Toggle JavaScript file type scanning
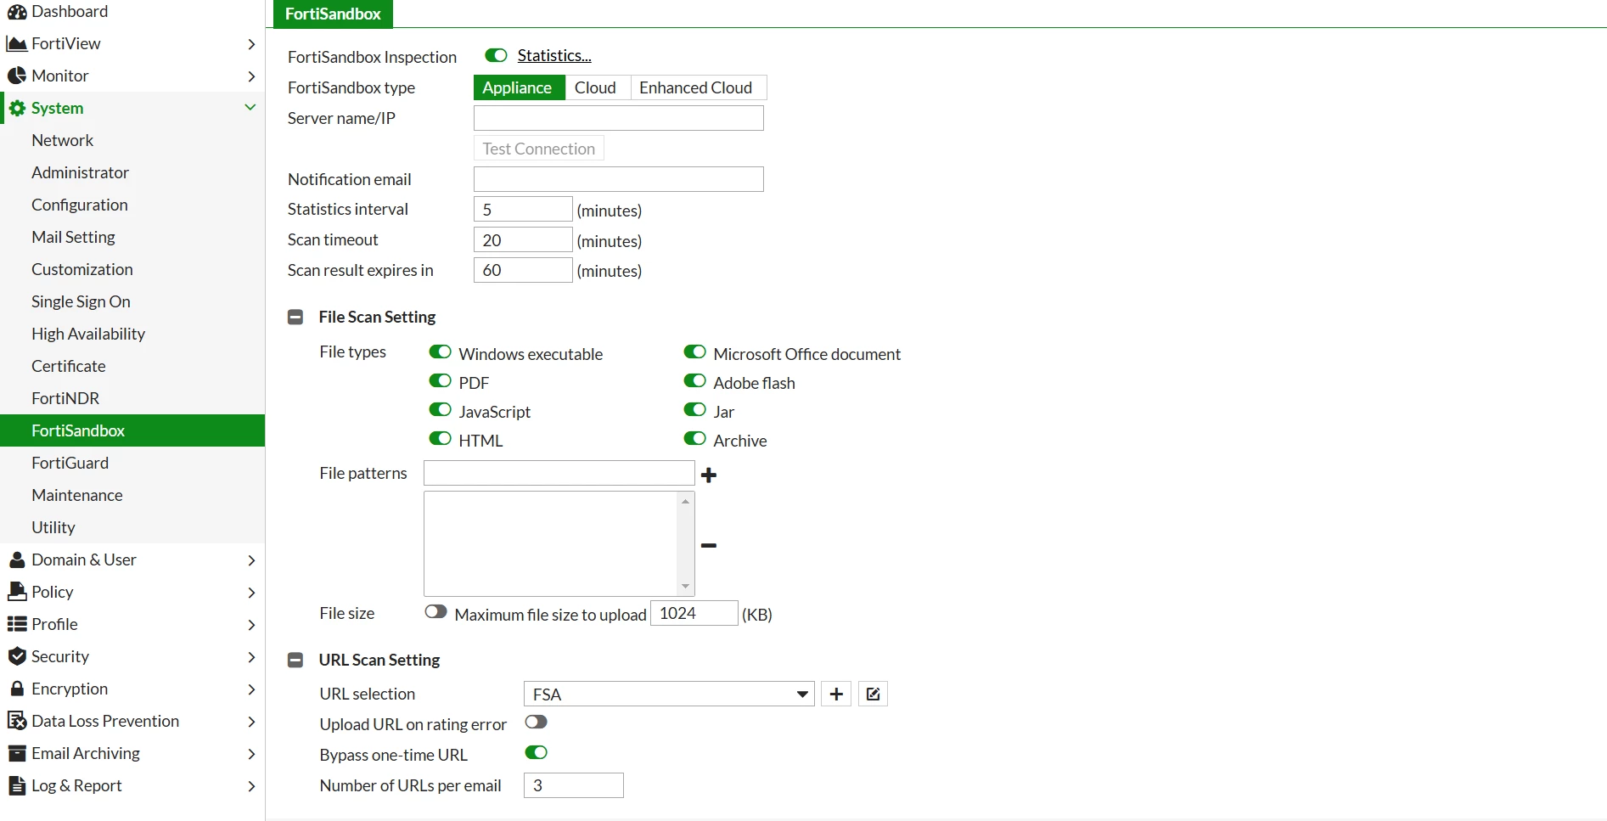The image size is (1607, 821). 440,409
